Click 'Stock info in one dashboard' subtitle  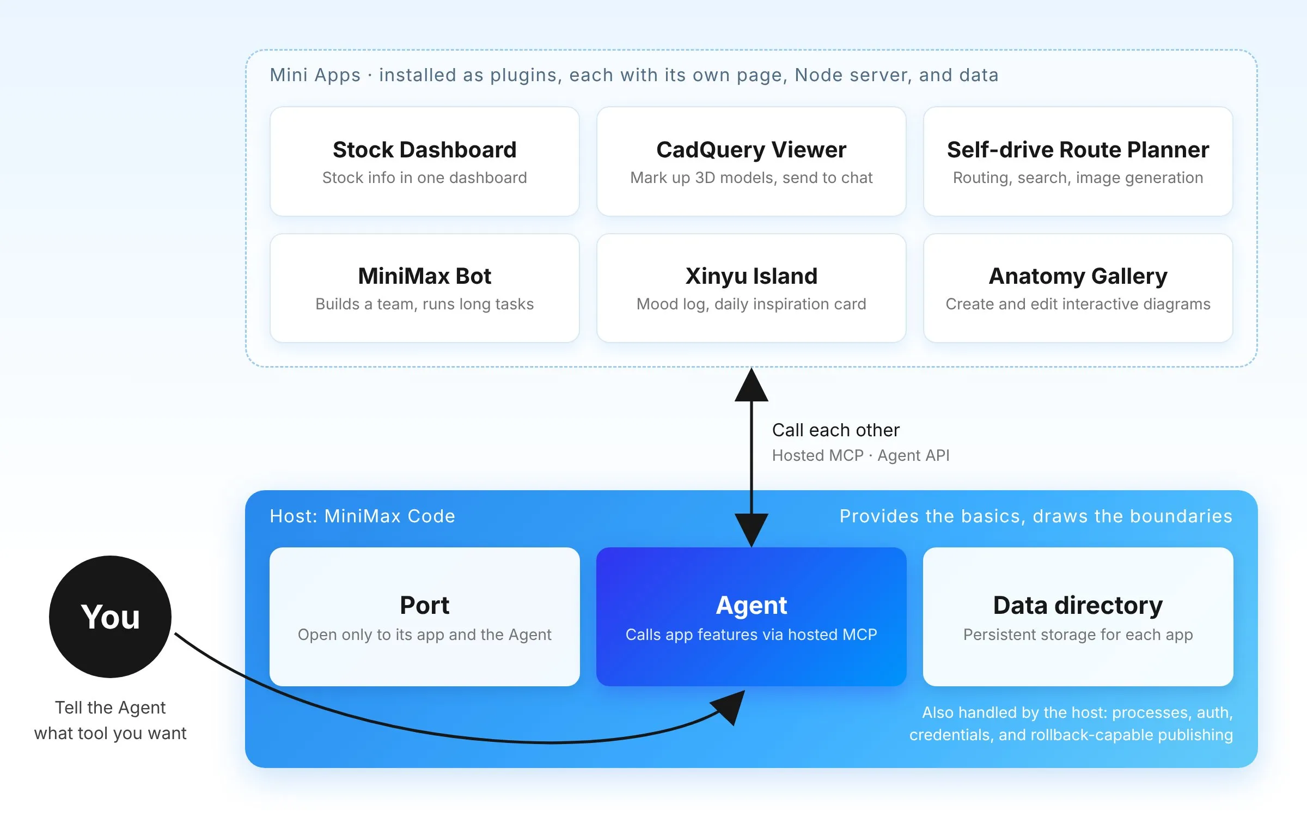tap(424, 178)
